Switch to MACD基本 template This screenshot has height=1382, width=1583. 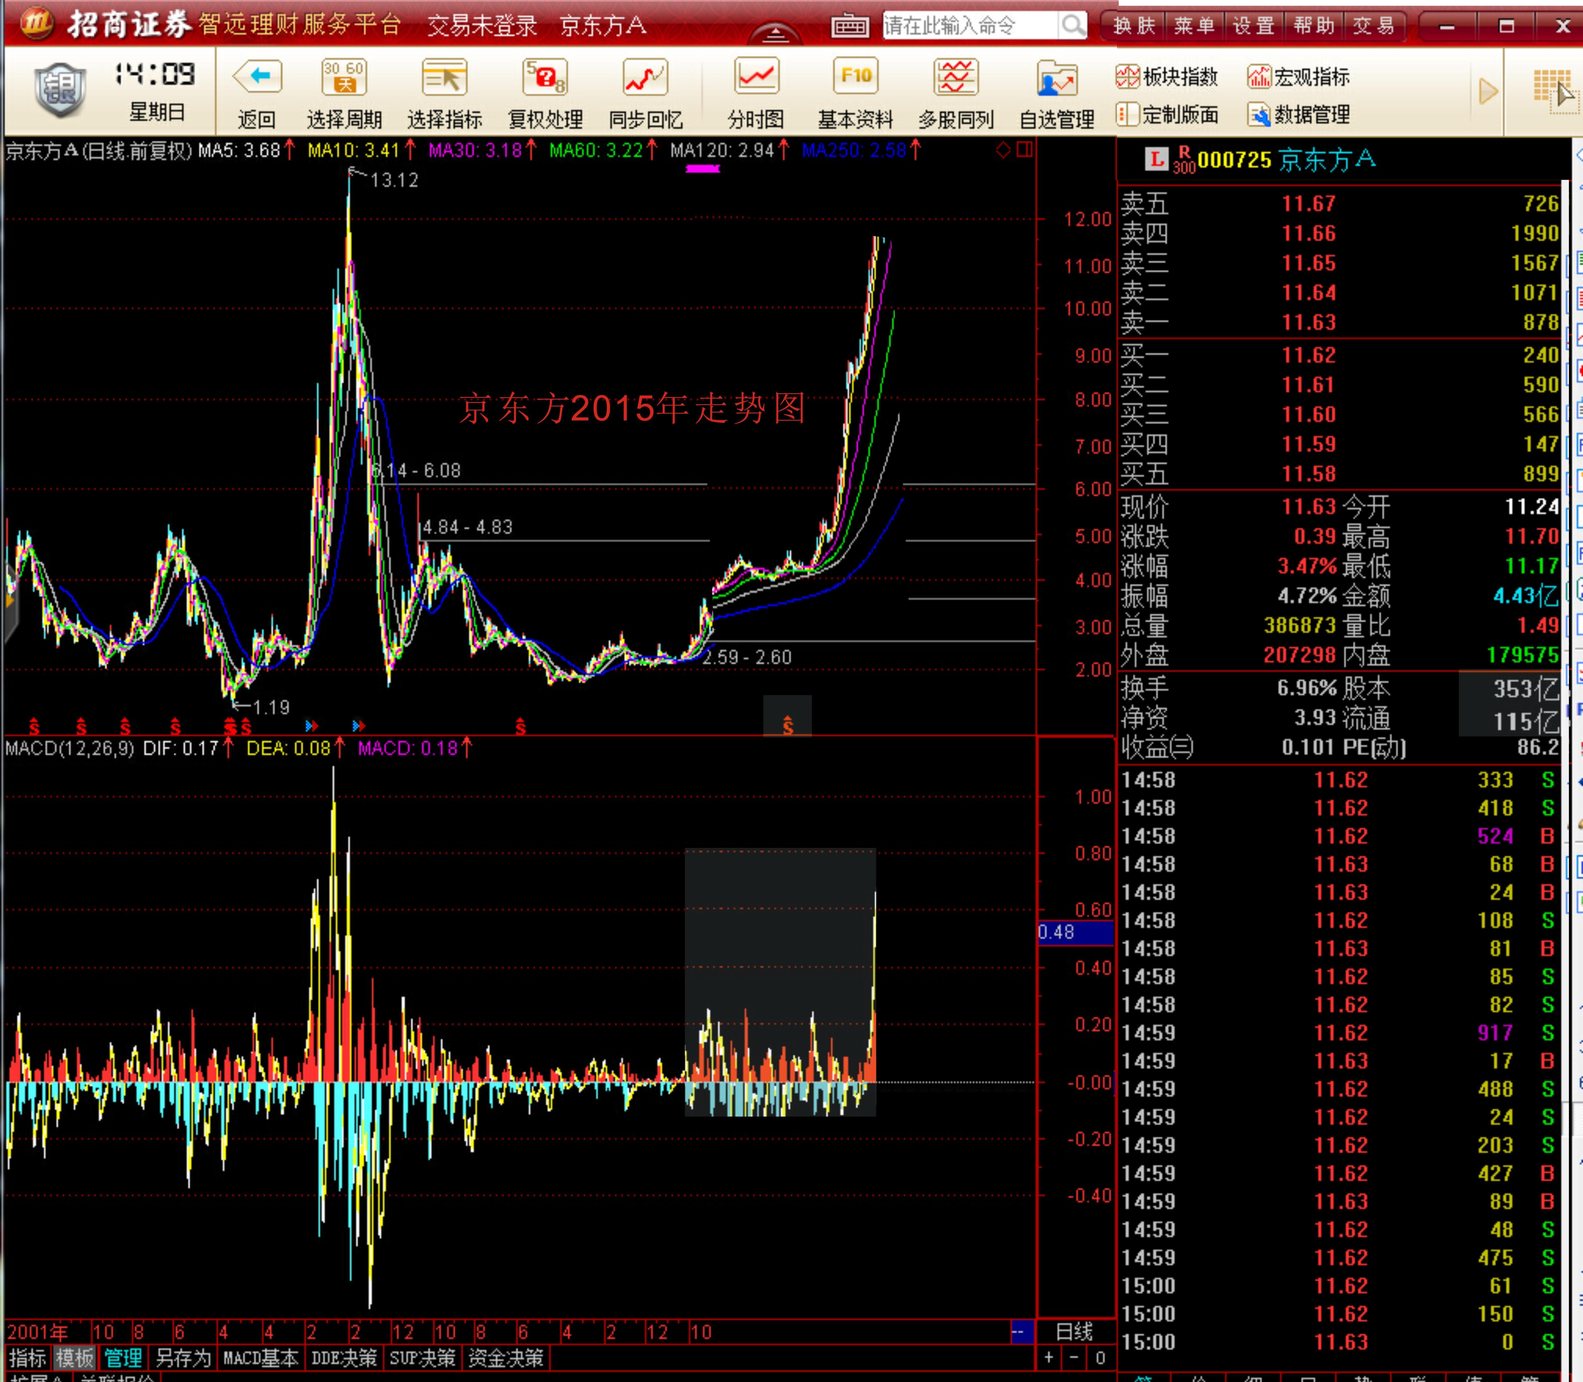pyautogui.click(x=261, y=1358)
